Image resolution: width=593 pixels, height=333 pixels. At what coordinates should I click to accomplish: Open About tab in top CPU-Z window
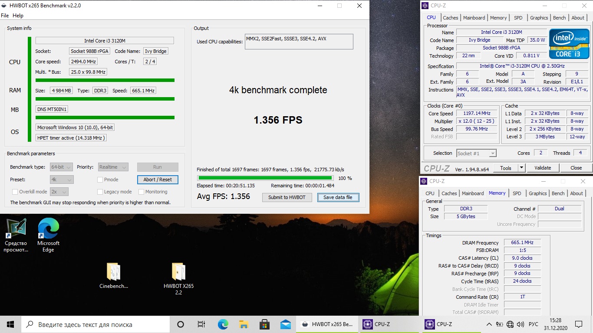coord(578,18)
